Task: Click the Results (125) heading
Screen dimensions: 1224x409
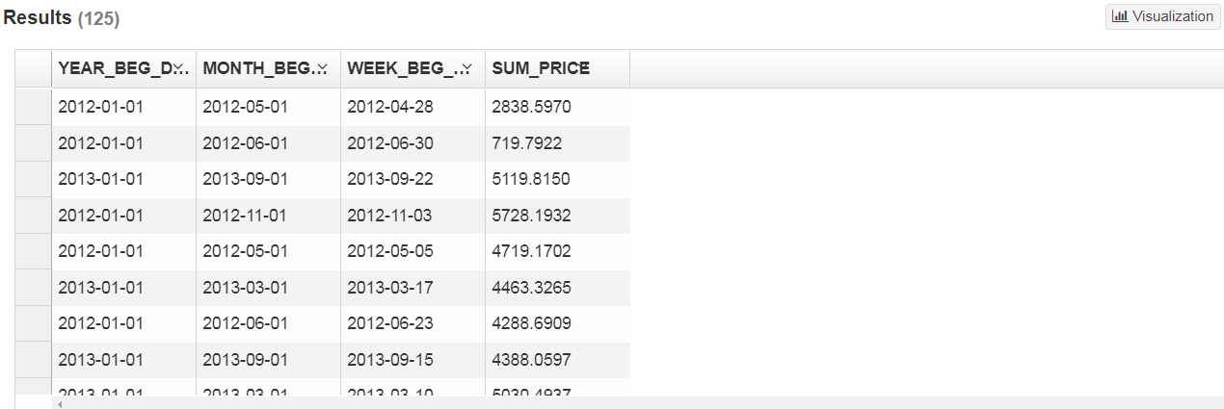Action: point(62,17)
